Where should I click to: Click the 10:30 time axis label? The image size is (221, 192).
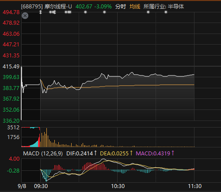point(118,186)
